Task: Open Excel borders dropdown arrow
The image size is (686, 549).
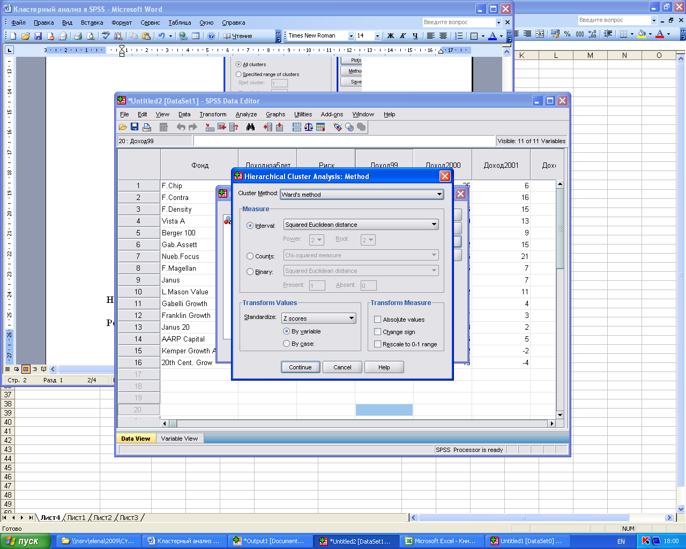Action: pos(632,34)
